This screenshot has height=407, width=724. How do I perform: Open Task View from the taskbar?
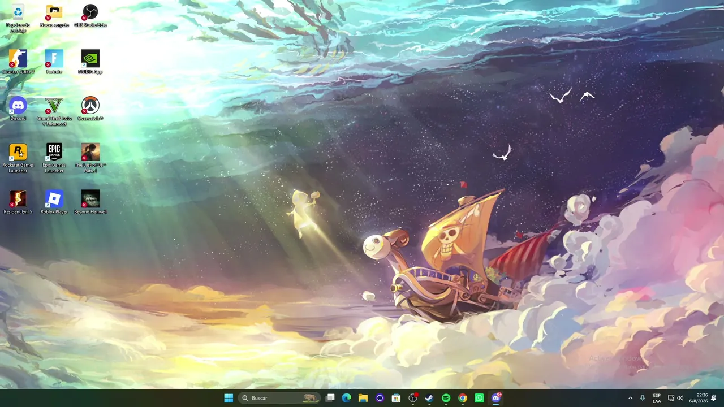pyautogui.click(x=330, y=398)
